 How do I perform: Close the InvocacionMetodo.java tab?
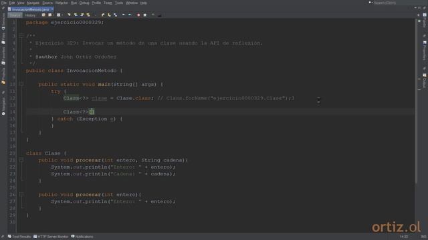(x=52, y=9)
